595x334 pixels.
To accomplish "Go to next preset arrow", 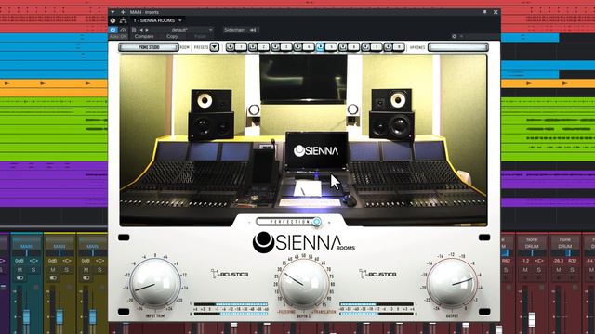I will pos(147,30).
